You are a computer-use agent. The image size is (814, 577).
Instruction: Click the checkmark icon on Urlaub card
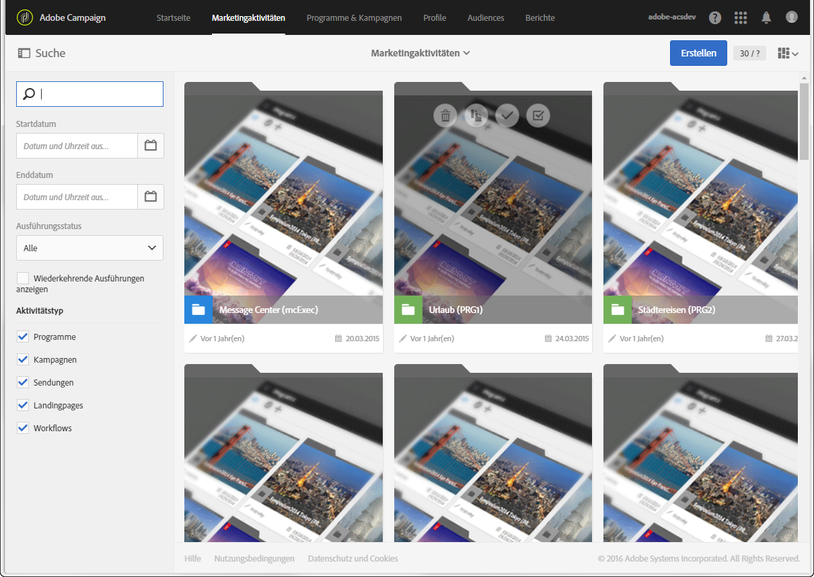pos(507,116)
